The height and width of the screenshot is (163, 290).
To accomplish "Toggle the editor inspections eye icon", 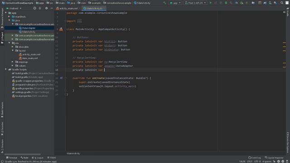I will coord(284,12).
